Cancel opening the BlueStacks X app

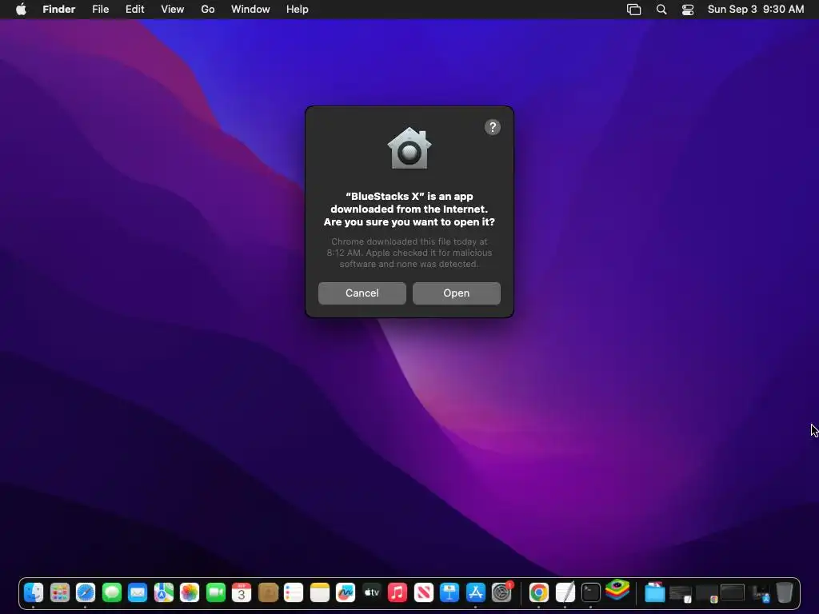(x=362, y=293)
